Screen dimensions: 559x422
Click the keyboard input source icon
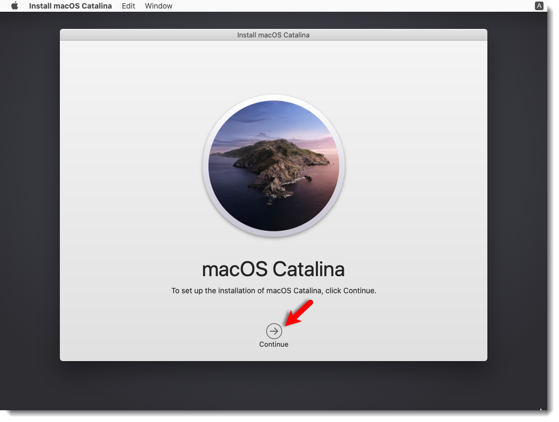(539, 6)
